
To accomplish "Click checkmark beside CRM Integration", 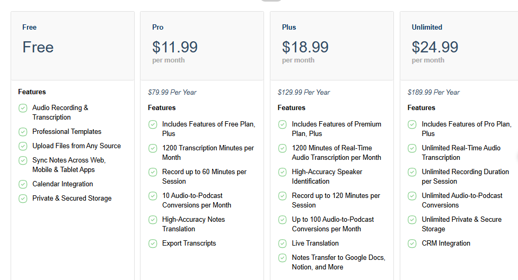I will [x=412, y=243].
